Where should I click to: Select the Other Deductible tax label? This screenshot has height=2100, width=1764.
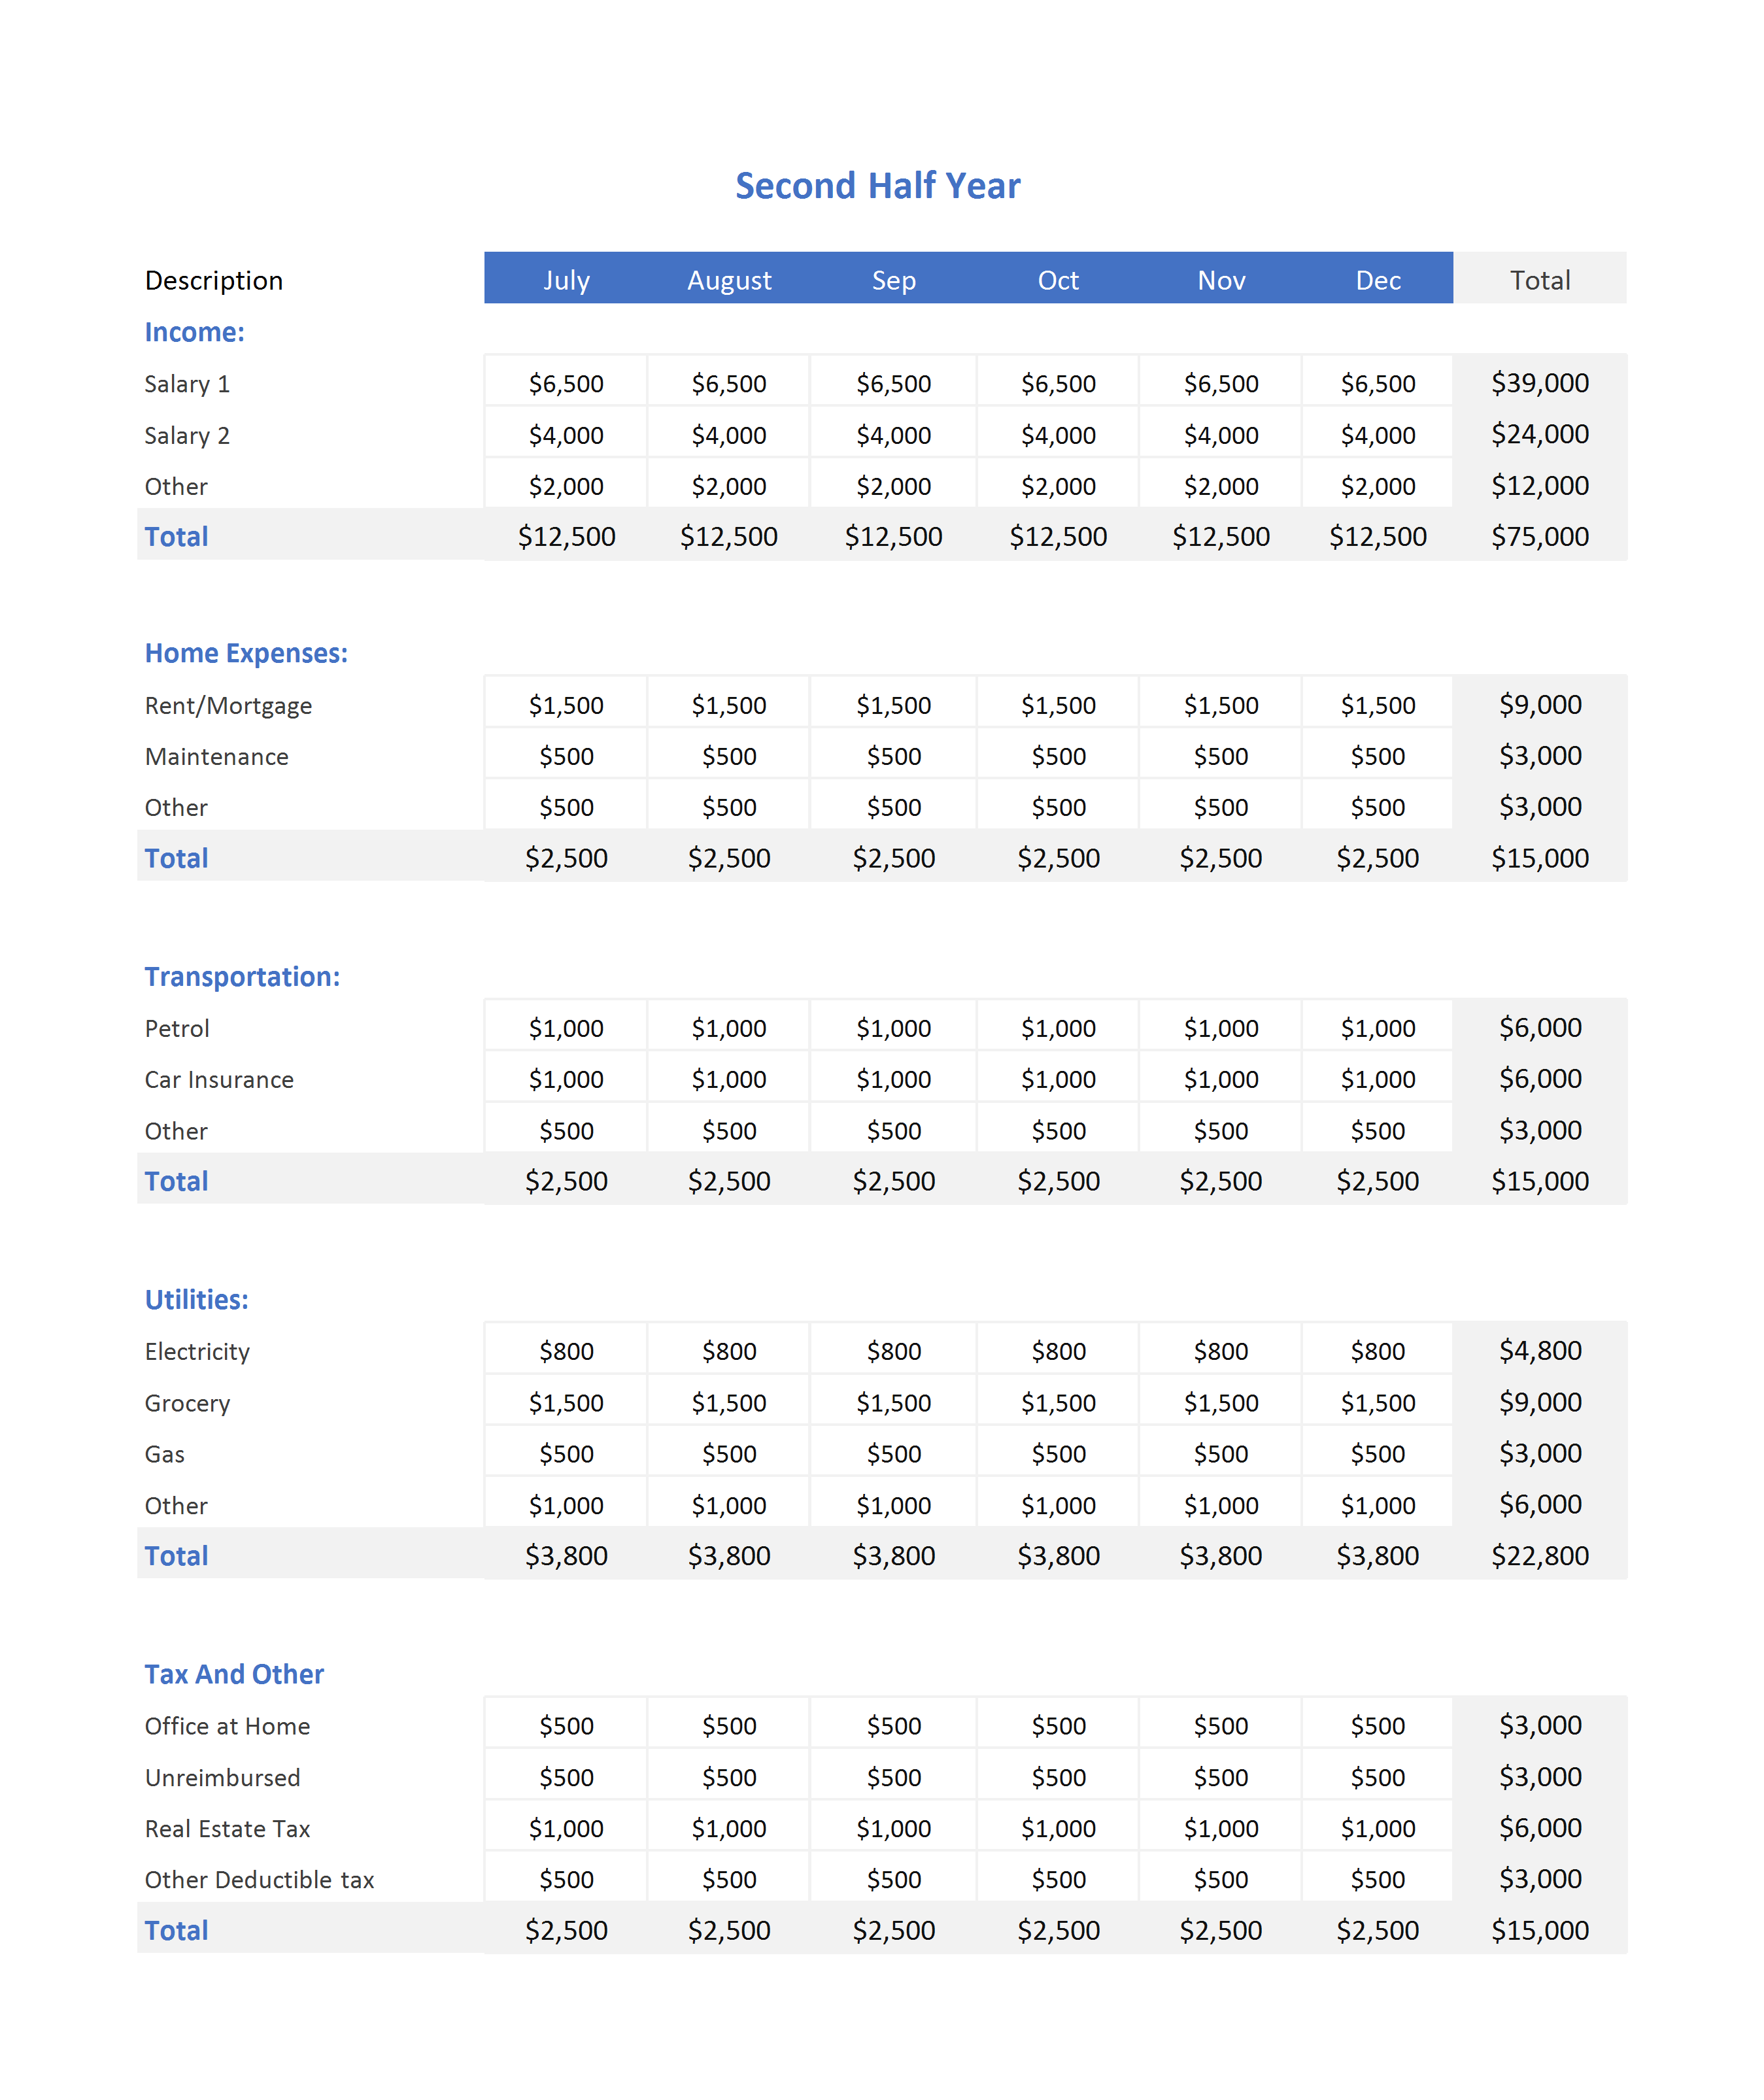pyautogui.click(x=259, y=1879)
